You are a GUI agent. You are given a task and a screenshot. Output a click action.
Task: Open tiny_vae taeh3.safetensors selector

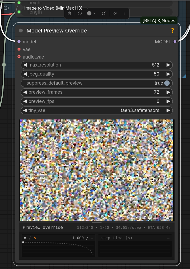pyautogui.click(x=97, y=110)
